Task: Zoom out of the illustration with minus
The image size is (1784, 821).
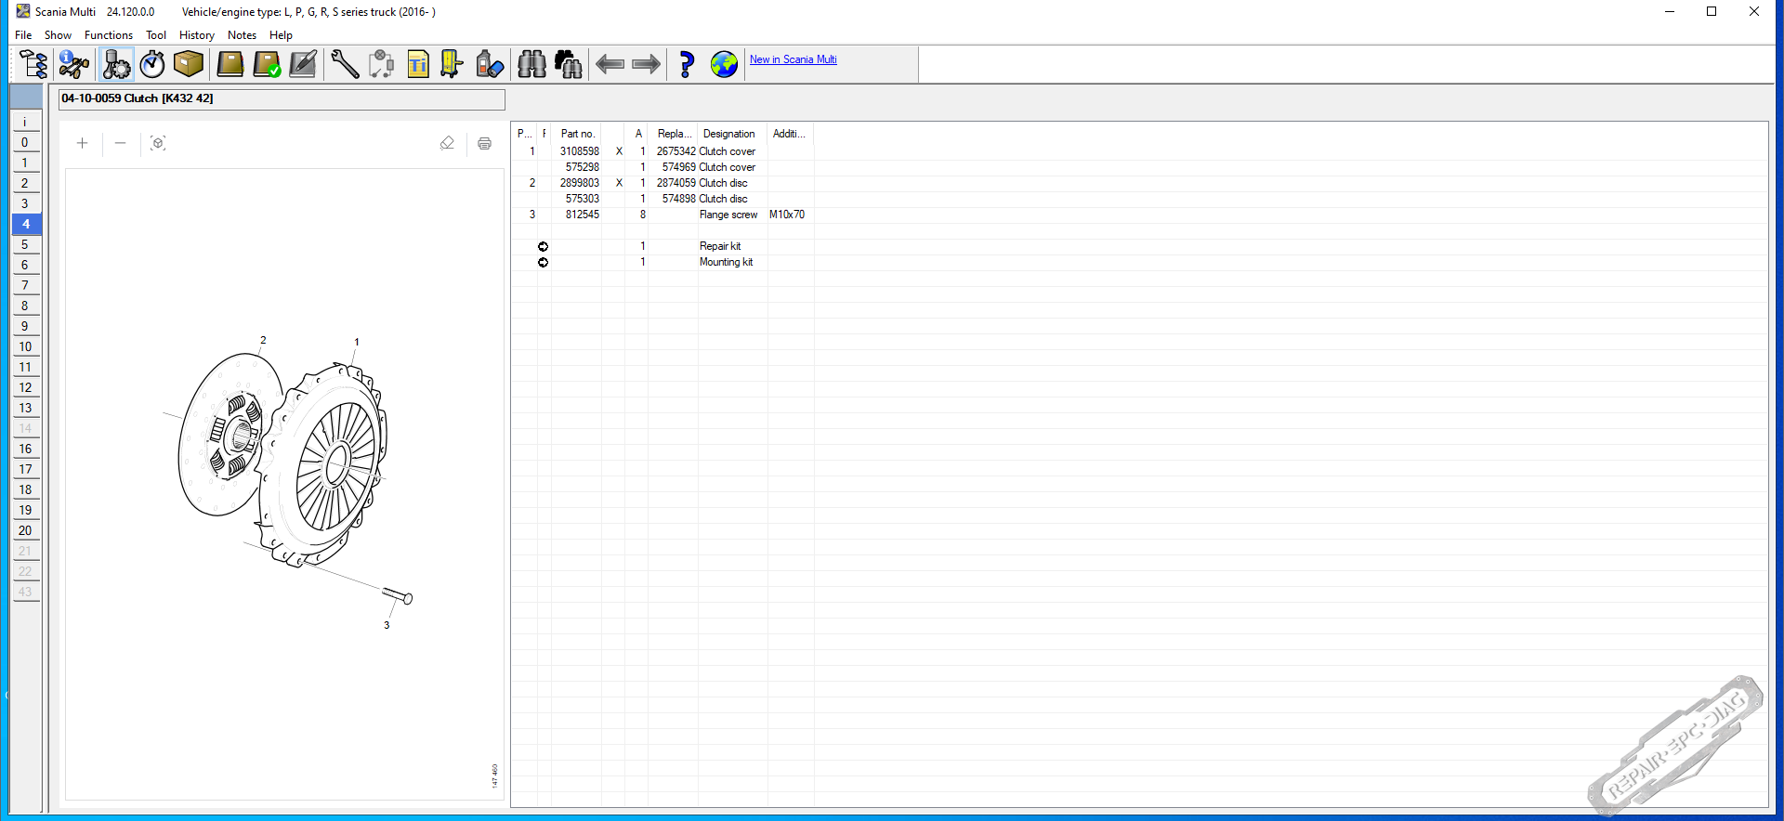Action: 120,143
